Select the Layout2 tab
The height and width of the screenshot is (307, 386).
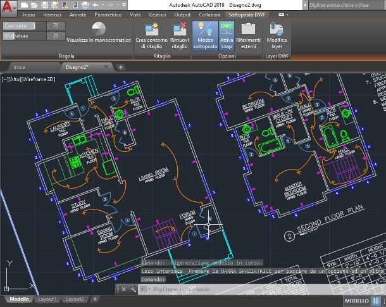point(75,299)
